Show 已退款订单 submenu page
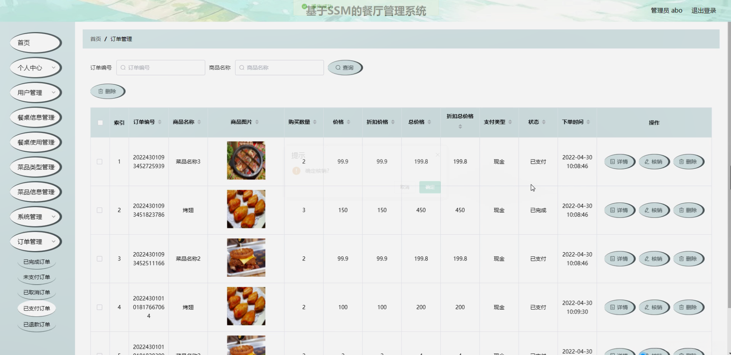 [37, 325]
